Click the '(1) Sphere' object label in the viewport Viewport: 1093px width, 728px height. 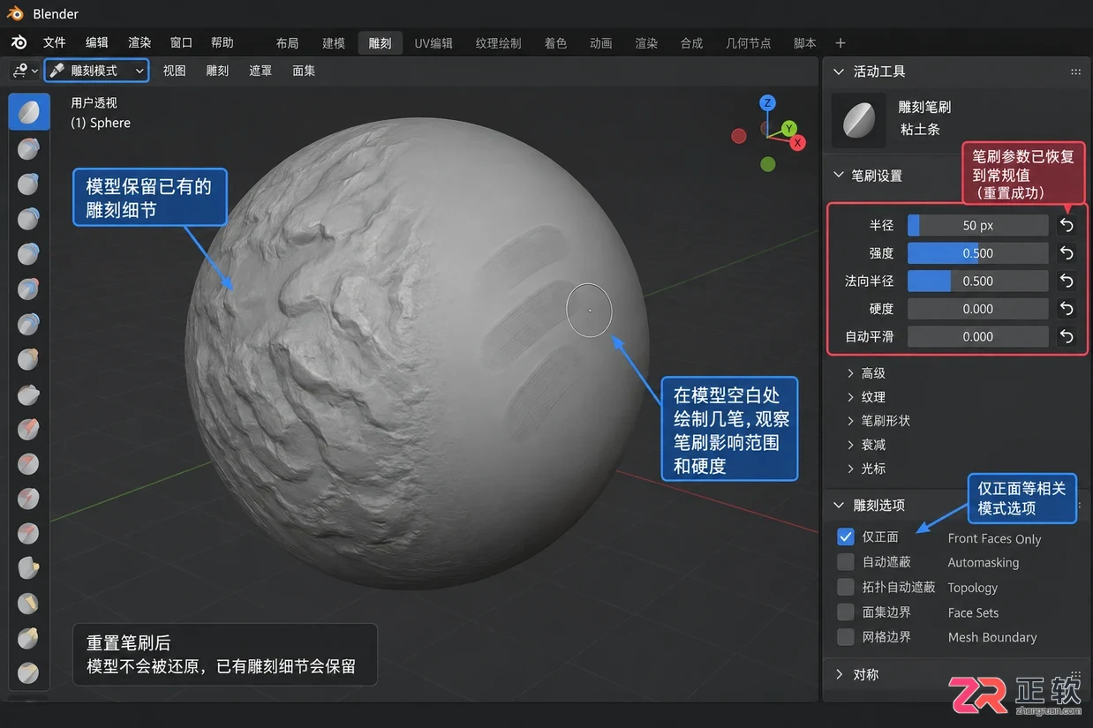point(101,123)
